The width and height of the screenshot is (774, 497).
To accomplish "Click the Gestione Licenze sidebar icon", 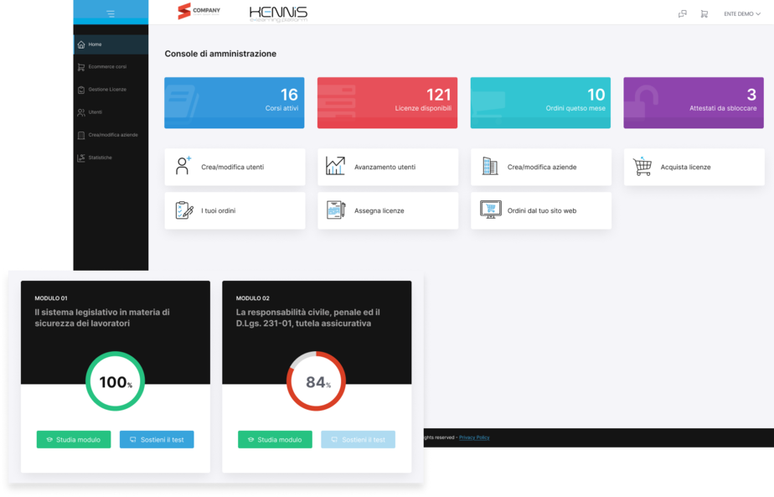I will pos(81,90).
